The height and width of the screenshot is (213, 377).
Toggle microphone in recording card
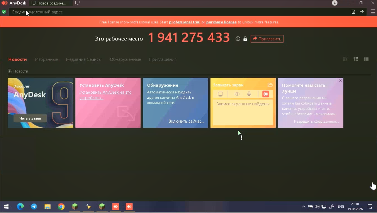pos(249,94)
